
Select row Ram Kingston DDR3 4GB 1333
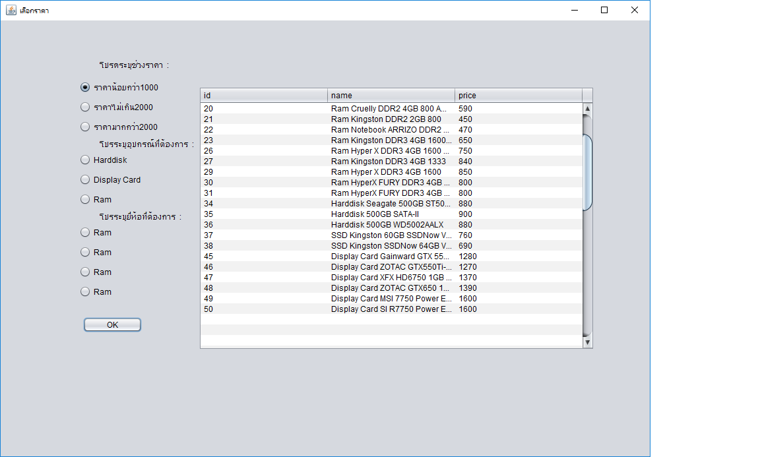tap(391, 162)
